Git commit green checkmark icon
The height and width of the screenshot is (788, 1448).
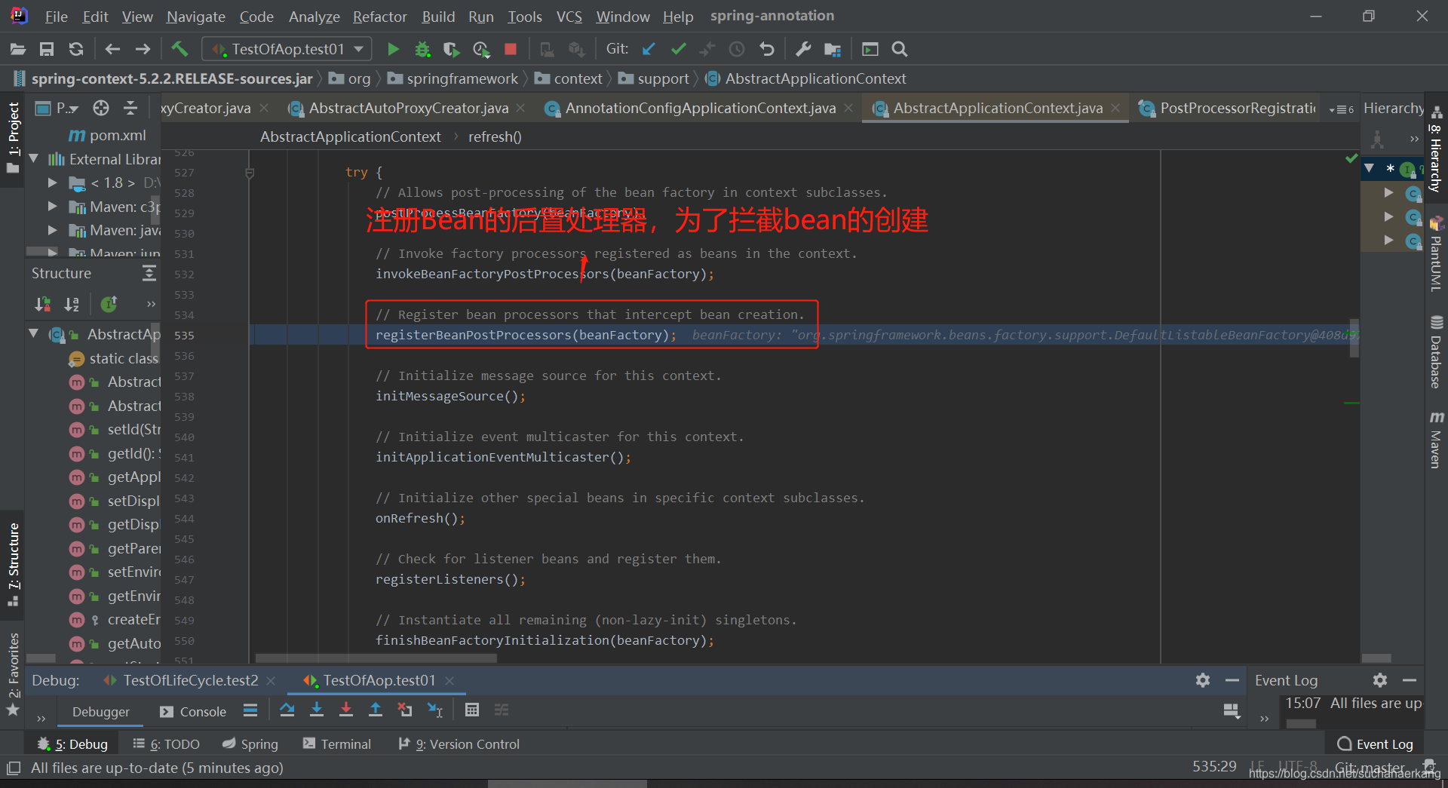click(679, 49)
